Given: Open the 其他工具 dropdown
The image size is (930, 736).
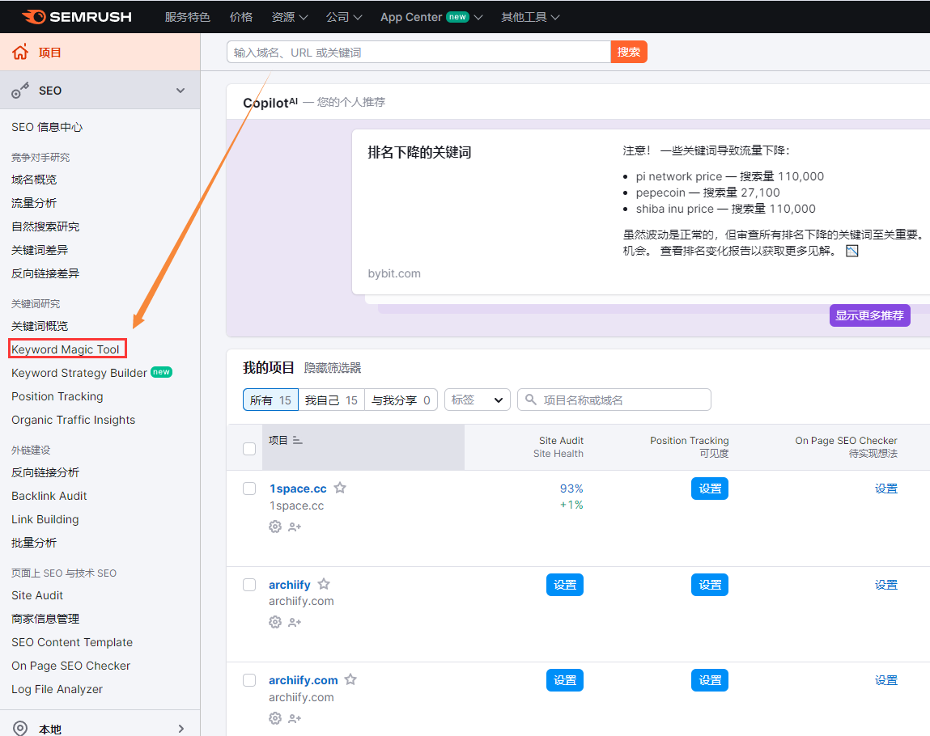Looking at the screenshot, I should [530, 17].
